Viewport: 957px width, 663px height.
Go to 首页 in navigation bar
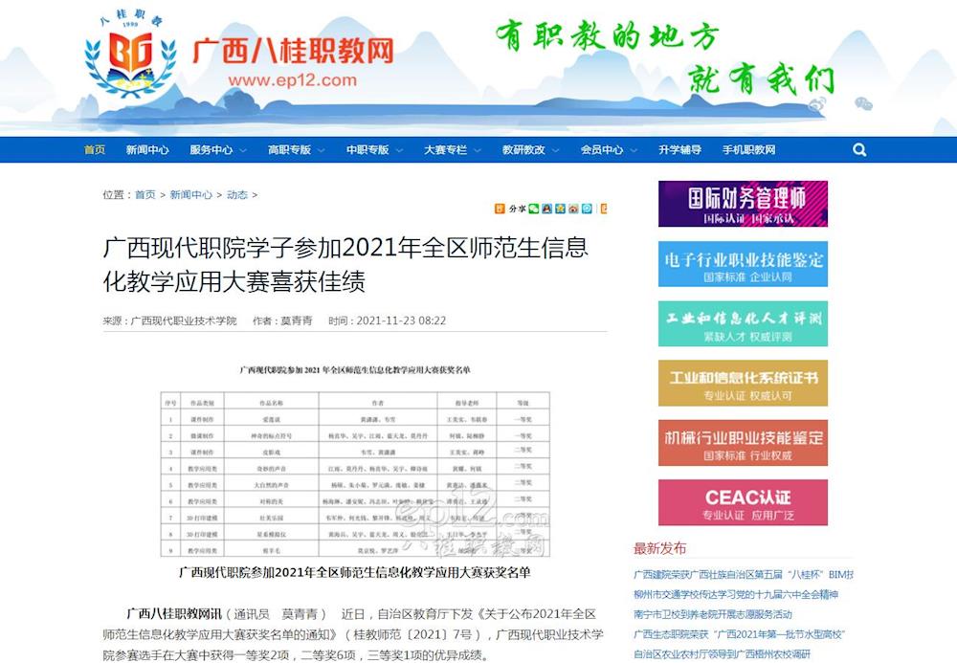(x=95, y=150)
